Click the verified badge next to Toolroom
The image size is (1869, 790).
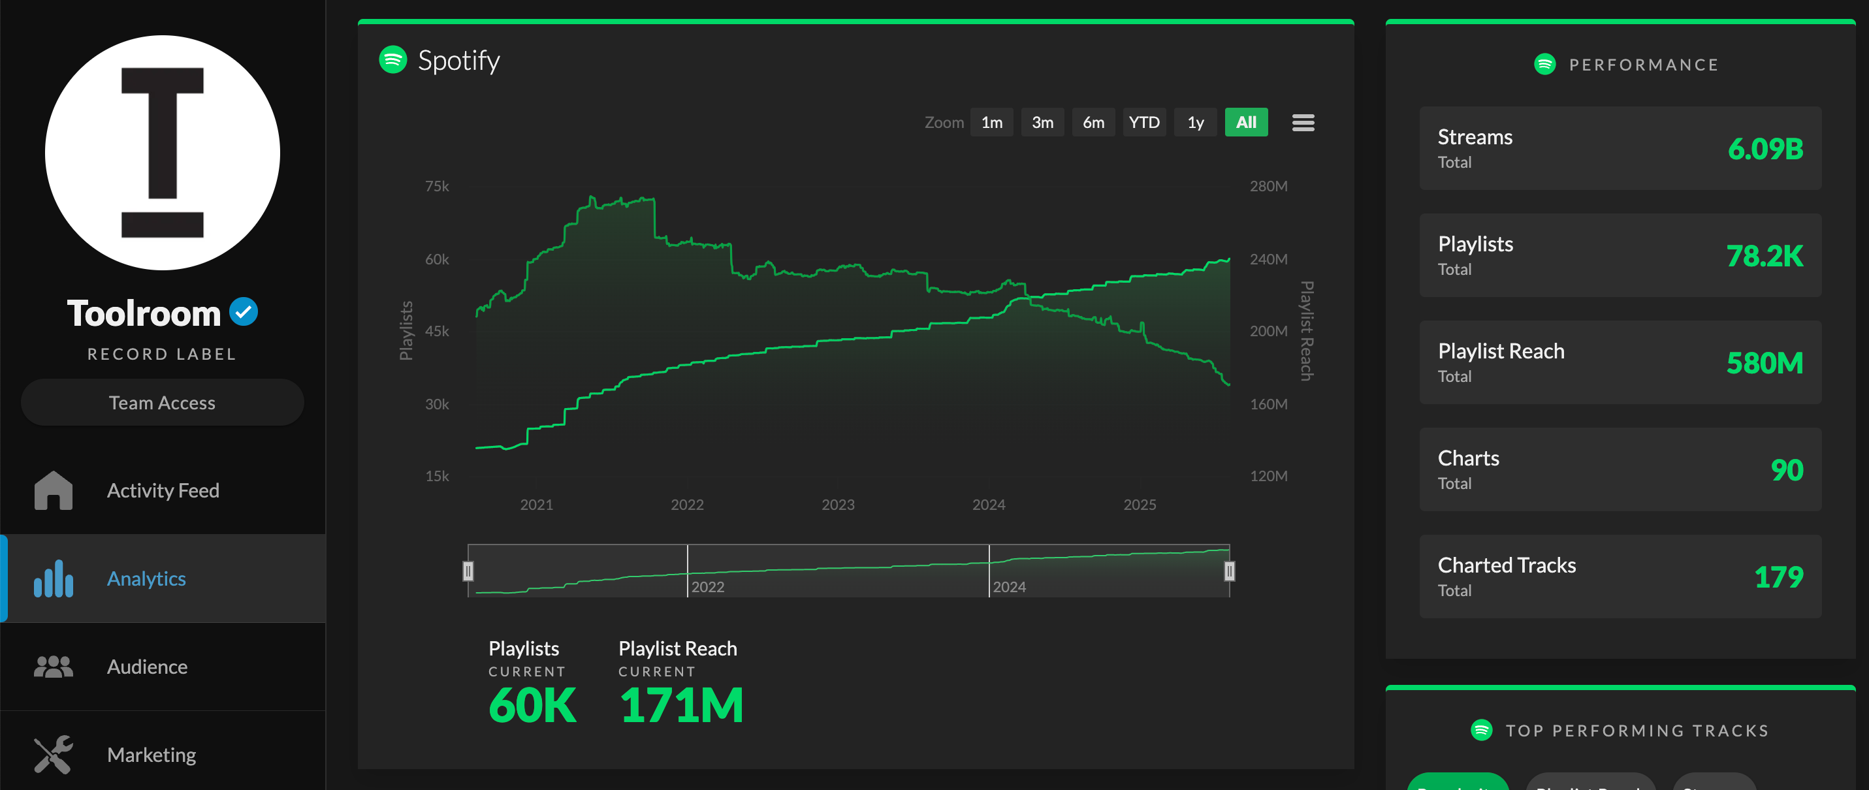(244, 311)
